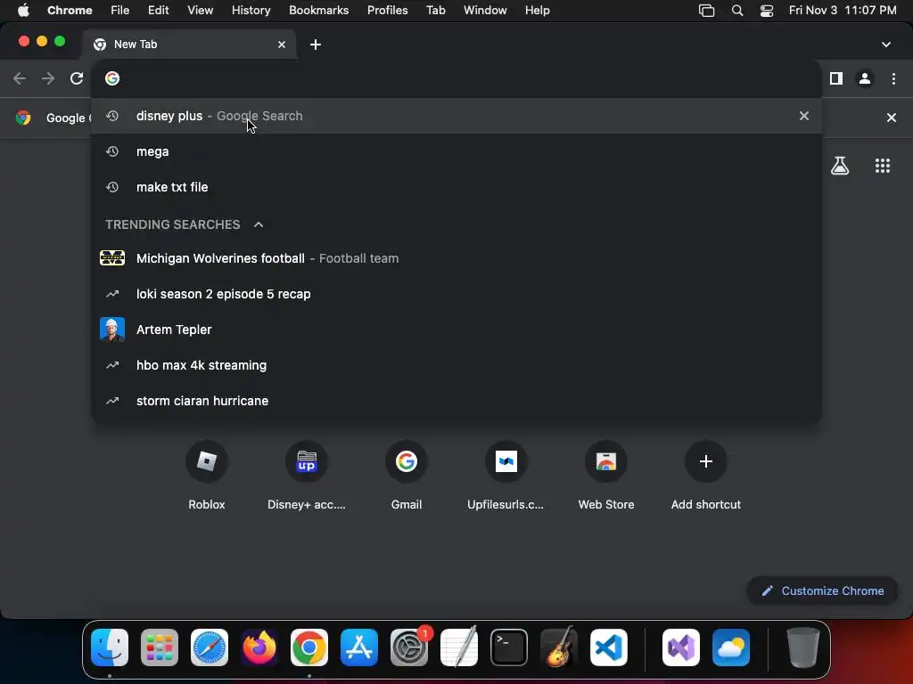This screenshot has height=684, width=913.
Task: Open the Window menu
Action: pos(485,11)
